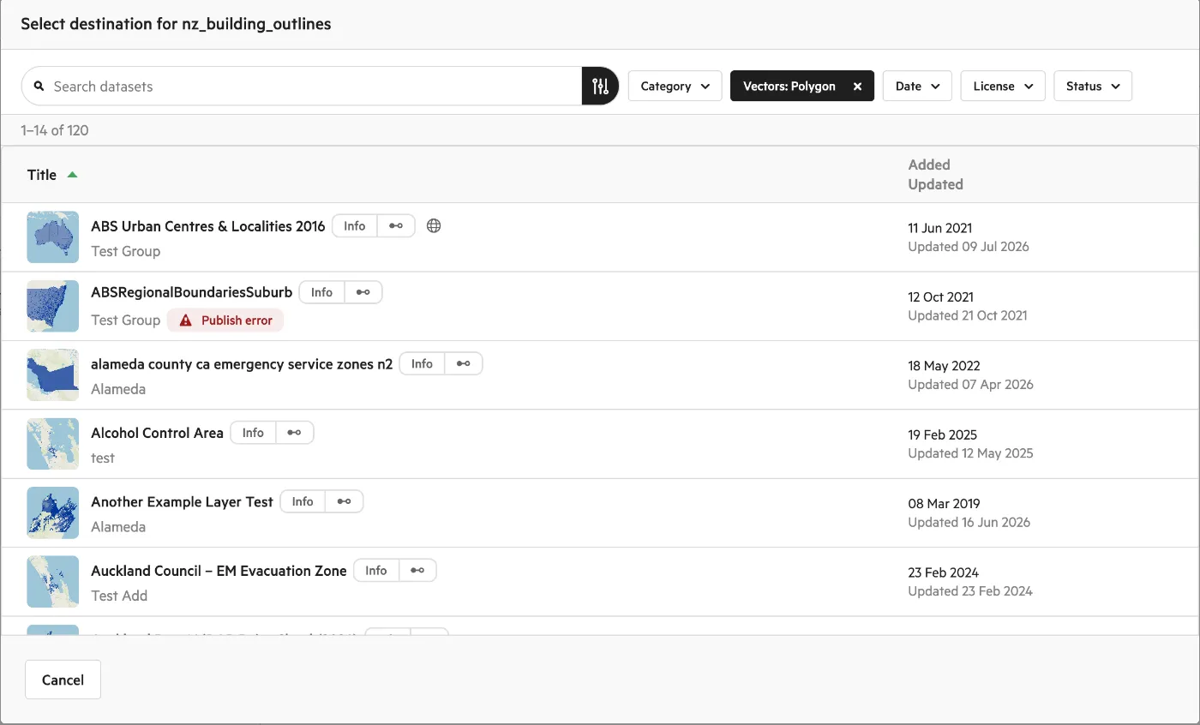This screenshot has width=1200, height=725.
Task: Click the link icon for Another Example Layer Test
Action: 345,501
